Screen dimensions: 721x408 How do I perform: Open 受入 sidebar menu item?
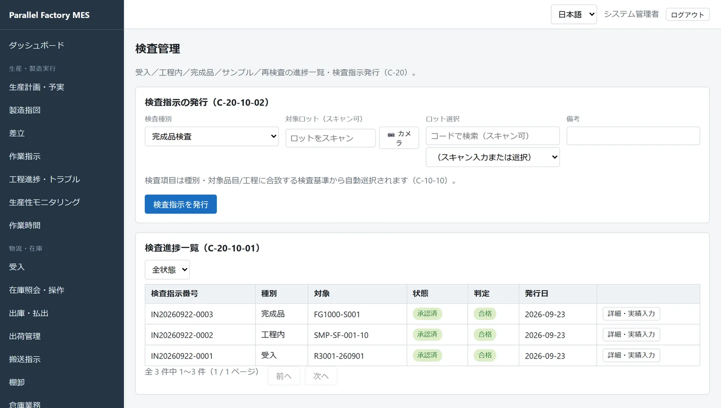point(17,267)
